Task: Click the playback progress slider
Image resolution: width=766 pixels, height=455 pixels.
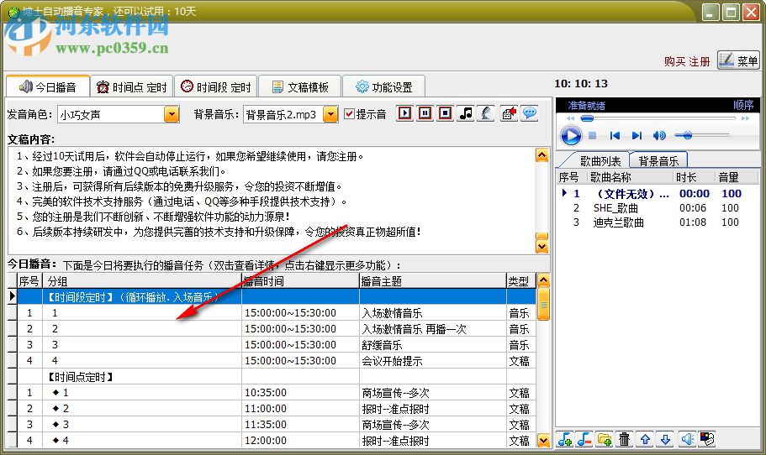Action: point(658,118)
